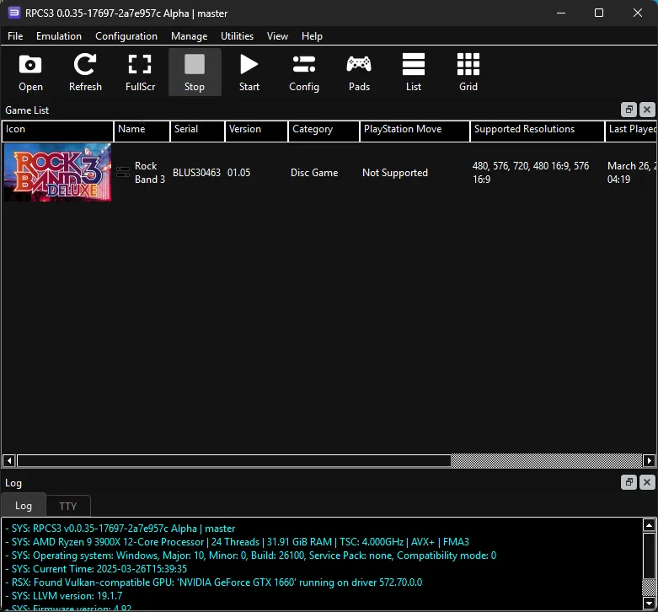Click log scroll down arrow
This screenshot has height=612, width=658.
tap(650, 604)
